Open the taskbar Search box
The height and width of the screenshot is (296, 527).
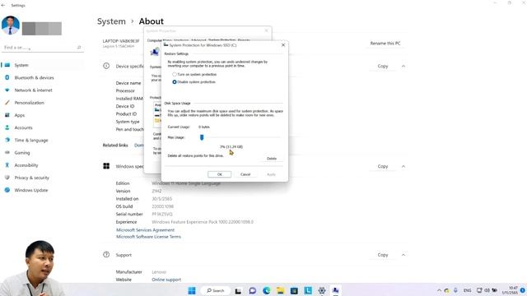(216, 290)
